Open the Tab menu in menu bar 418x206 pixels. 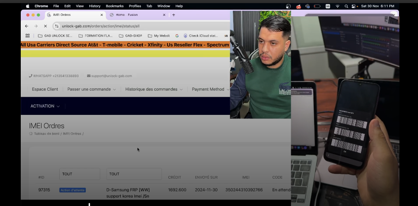pos(149,6)
